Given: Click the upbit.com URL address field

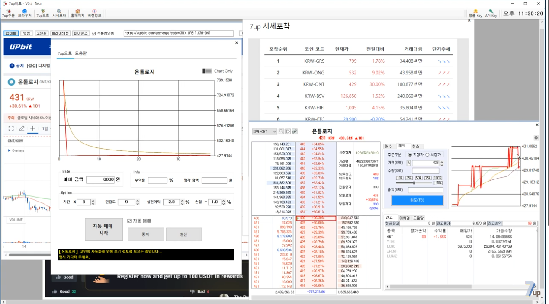Looking at the screenshot, I should 179,33.
